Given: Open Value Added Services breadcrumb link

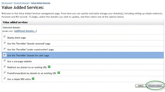Looking at the screenshot, I should pos(40,3).
